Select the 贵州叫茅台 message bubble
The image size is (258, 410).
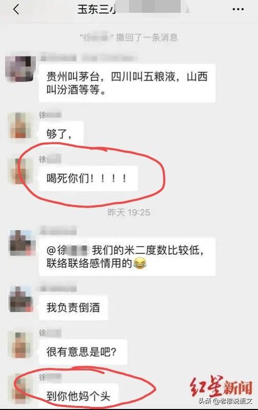point(127,83)
